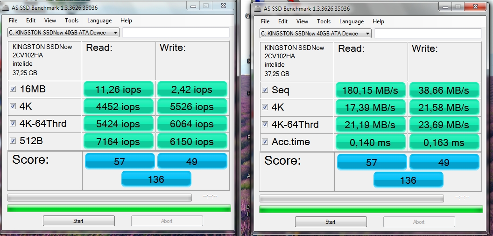Screen dimensions: 493x236
Task: Click the 180,15 MB/s sequential read result
Action: point(370,90)
